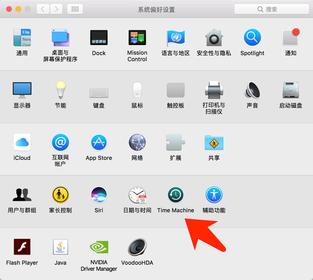Screen dimensions: 313x280
Task: Open 桌面与屏幕保护程序 preferences
Action: click(x=60, y=37)
